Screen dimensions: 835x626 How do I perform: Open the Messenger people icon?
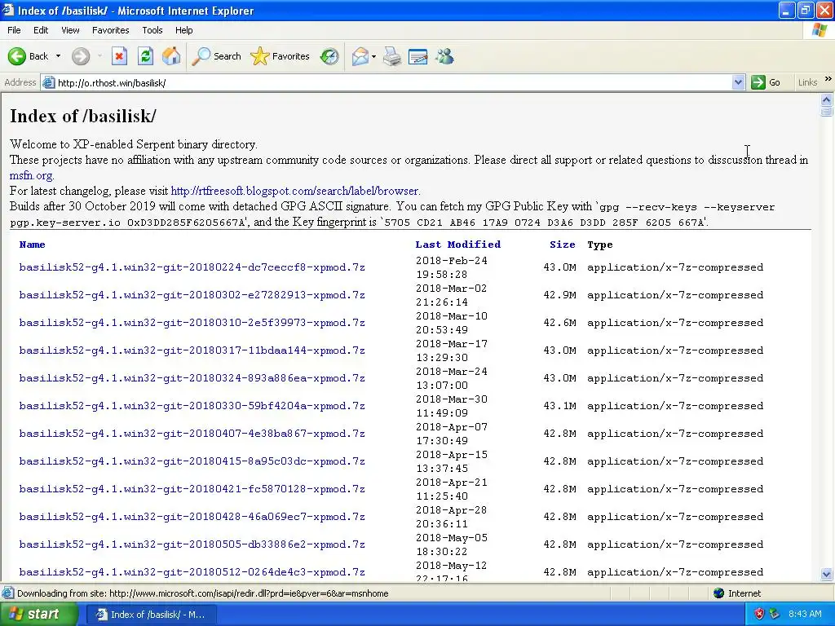[x=444, y=56]
